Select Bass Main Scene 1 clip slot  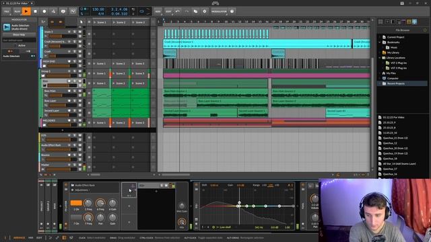point(102,93)
